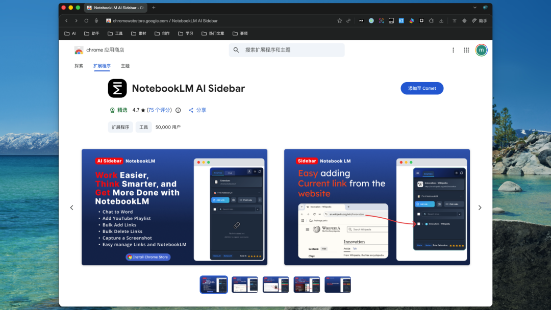Open the three-dot more options menu
This screenshot has width=551, height=310.
coord(454,50)
